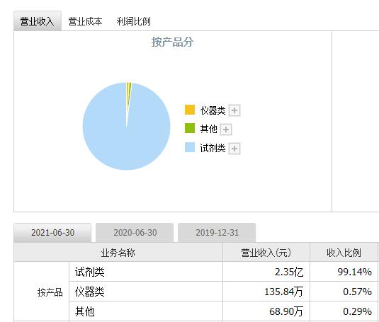Screen dimensions: 379x322
Task: Click the 业务名称 column header
Action: click(118, 253)
